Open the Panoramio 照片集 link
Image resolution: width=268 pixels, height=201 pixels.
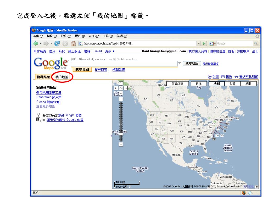(x=49, y=97)
